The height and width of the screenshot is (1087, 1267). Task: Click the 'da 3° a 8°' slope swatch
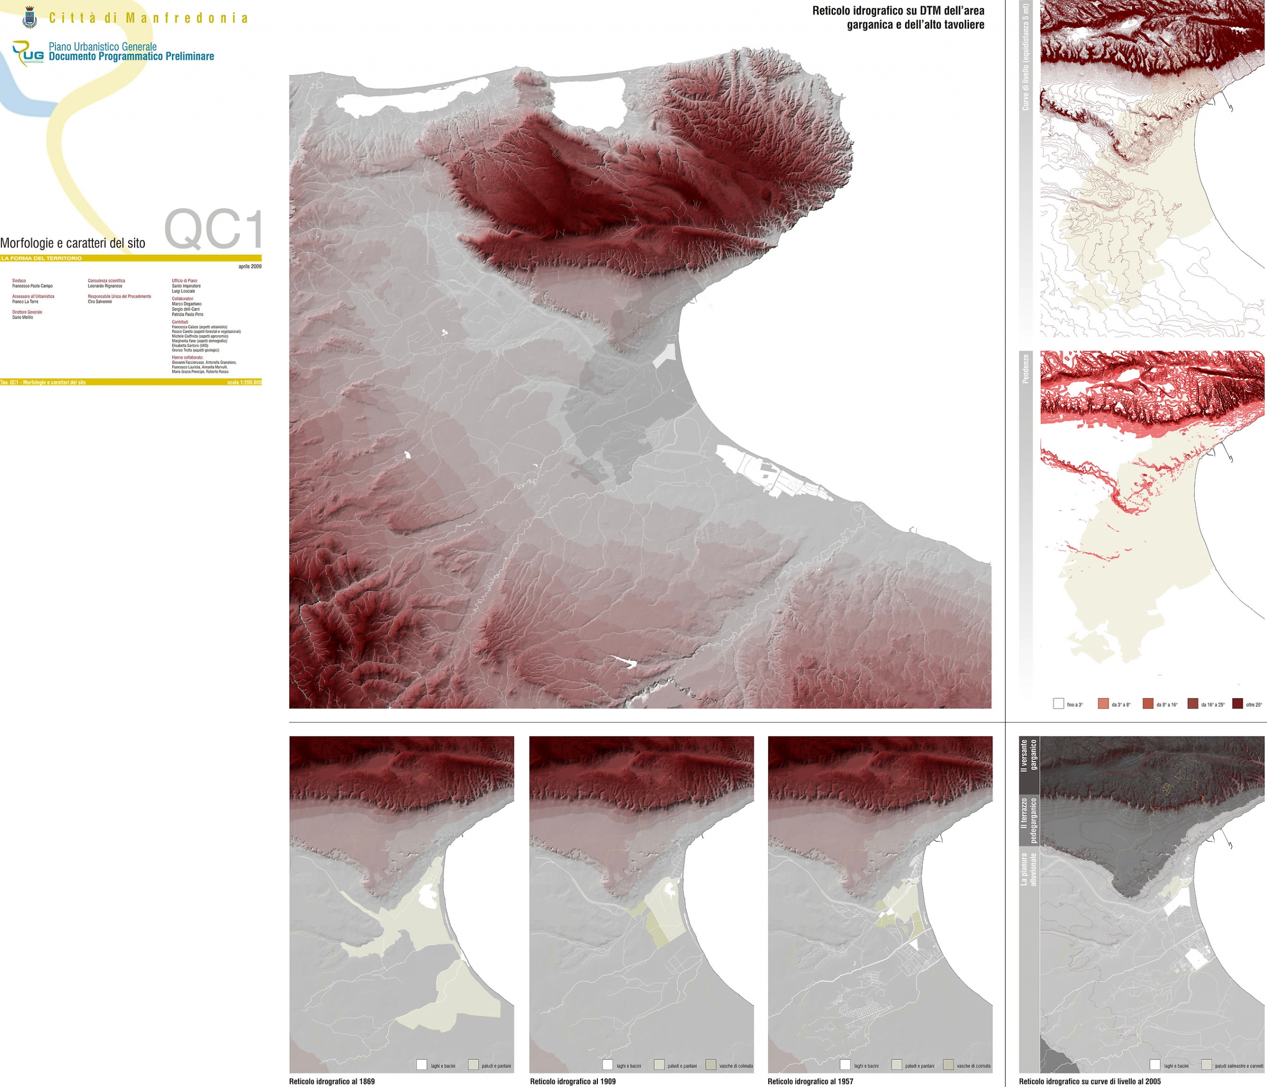pos(1103,703)
